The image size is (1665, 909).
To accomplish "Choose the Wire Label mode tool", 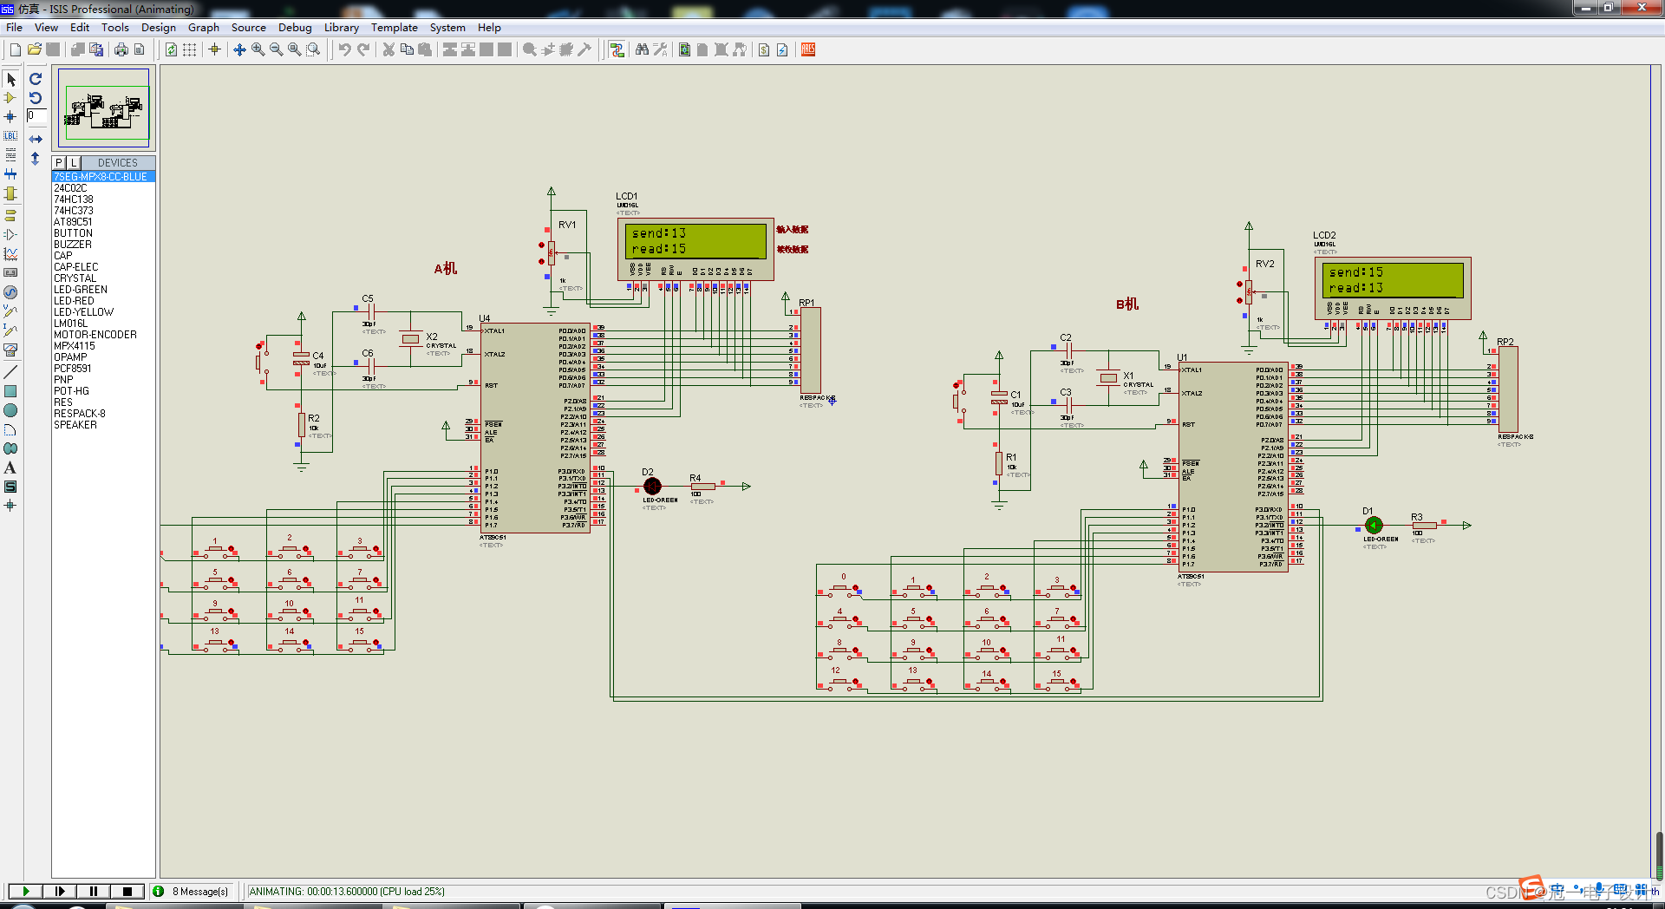I will pyautogui.click(x=10, y=136).
